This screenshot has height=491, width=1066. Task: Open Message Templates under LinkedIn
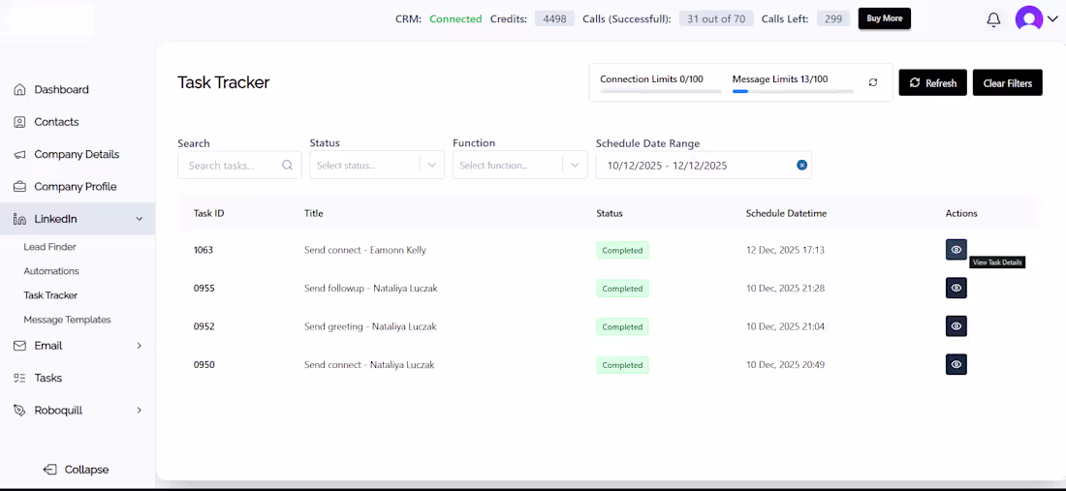pos(67,320)
